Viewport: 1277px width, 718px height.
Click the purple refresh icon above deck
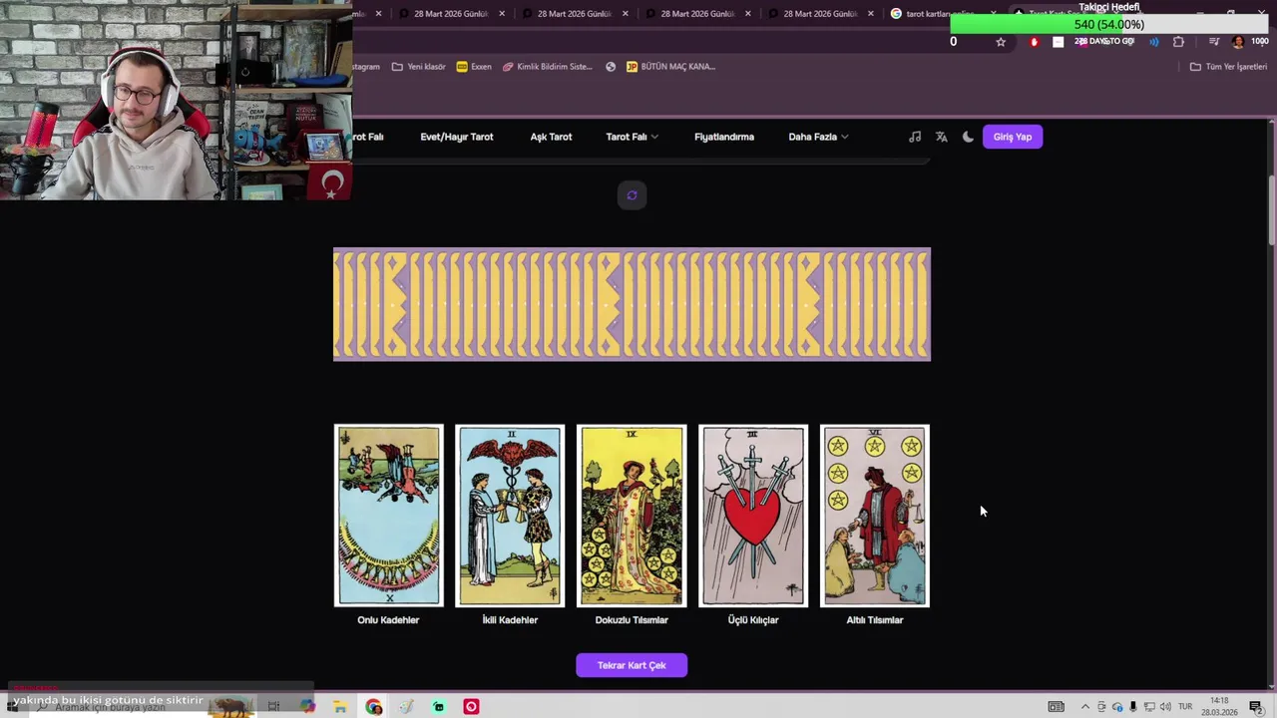coord(632,195)
